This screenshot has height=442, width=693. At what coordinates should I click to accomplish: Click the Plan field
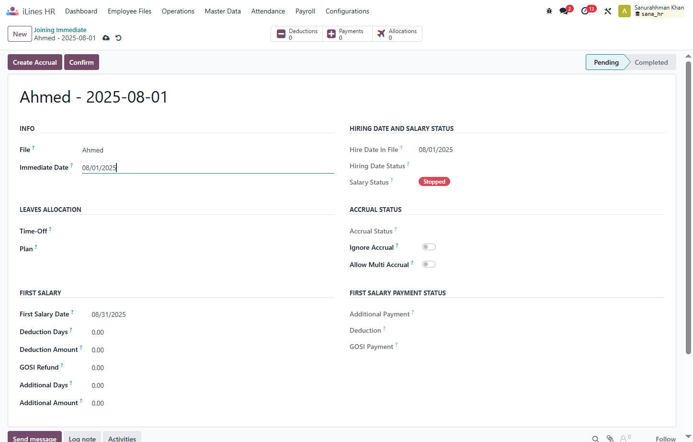coord(208,249)
